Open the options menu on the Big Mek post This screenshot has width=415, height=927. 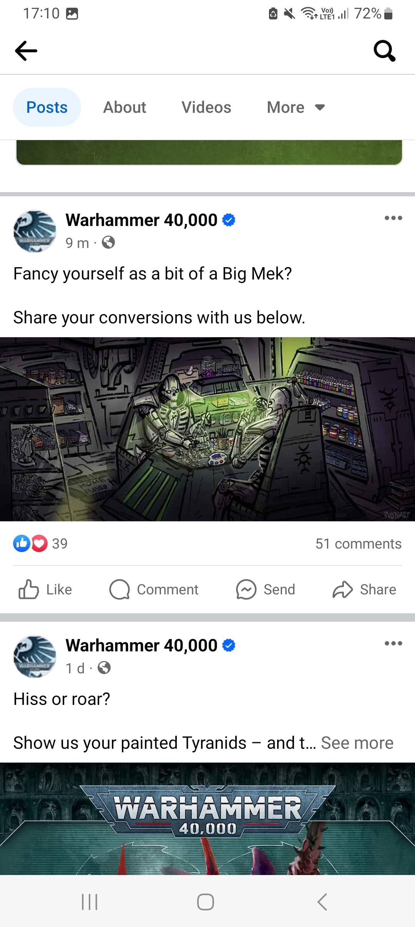coord(393,218)
